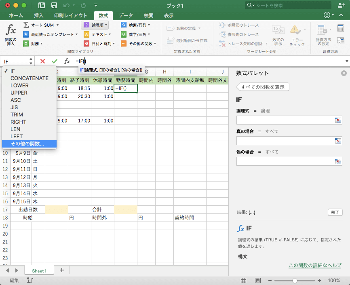Expand the 日付と時刻 dropdown arrow

tap(114, 44)
